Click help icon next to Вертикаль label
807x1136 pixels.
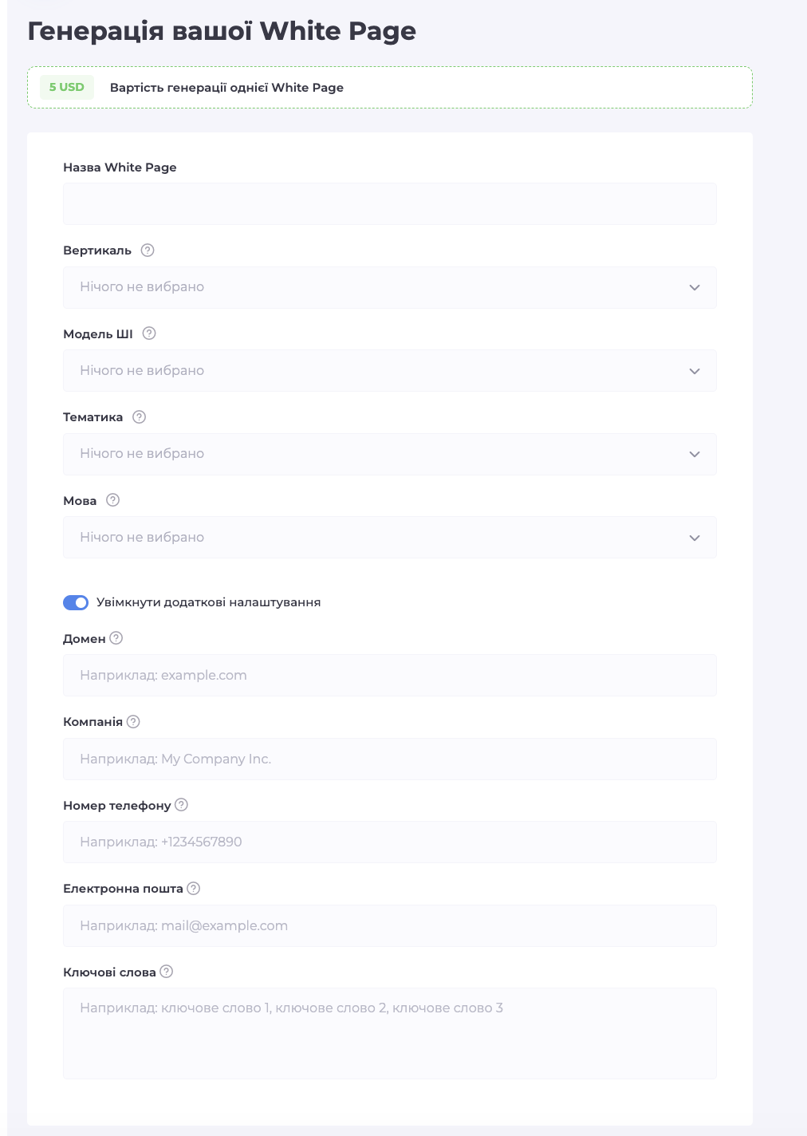coord(148,250)
